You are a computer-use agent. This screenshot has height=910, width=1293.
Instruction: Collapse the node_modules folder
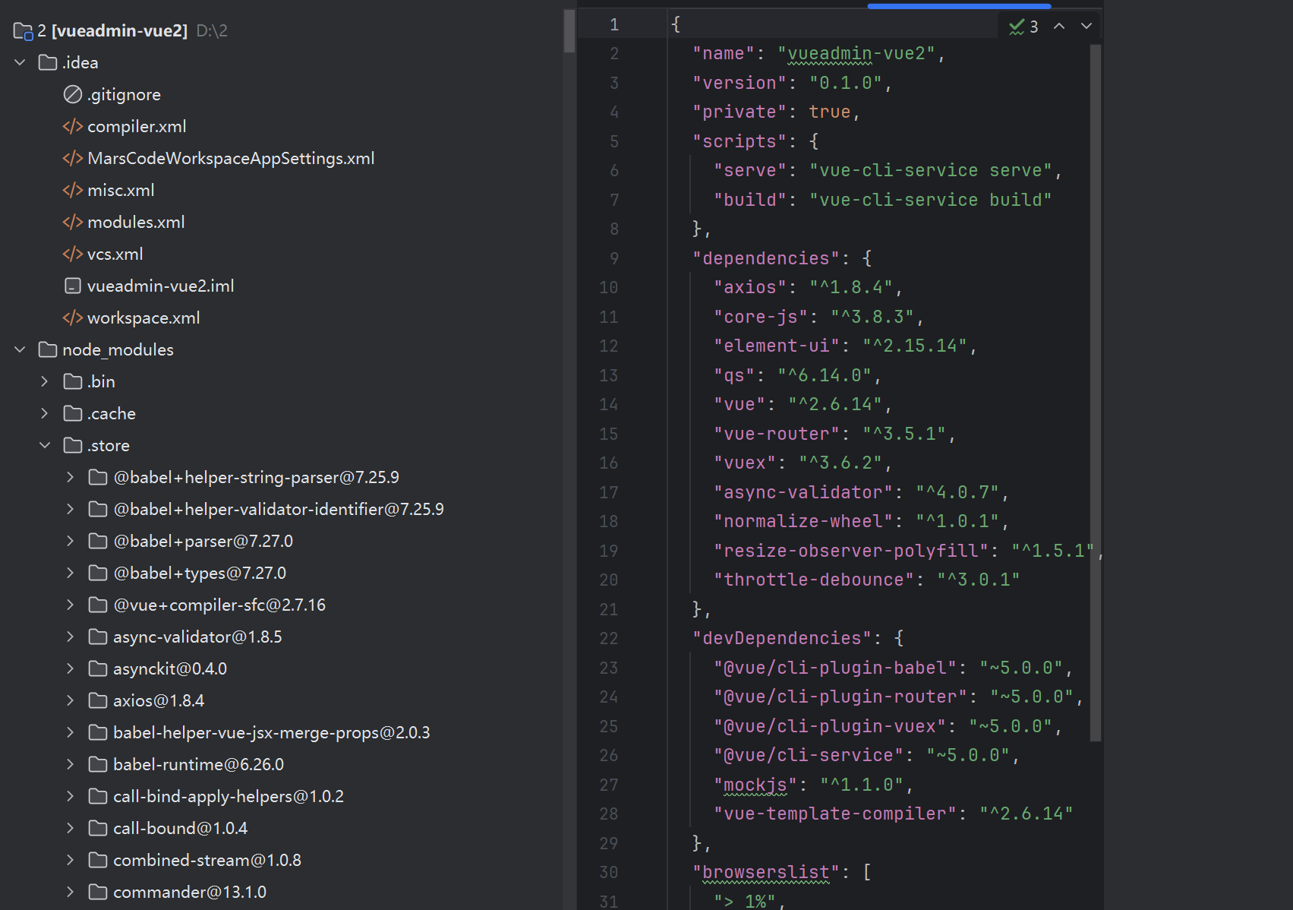20,349
